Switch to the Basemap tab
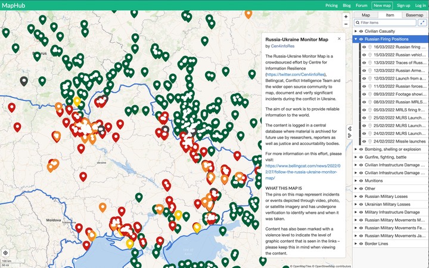 [x=414, y=15]
